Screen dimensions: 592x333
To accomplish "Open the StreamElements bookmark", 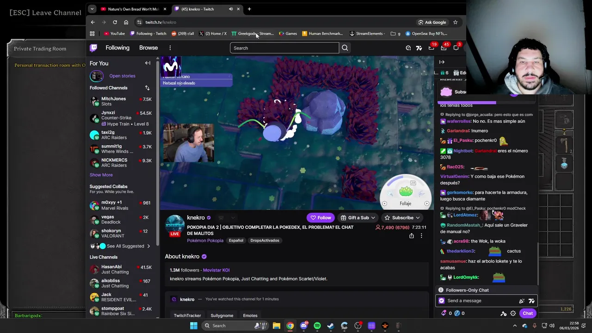I will pyautogui.click(x=366, y=33).
